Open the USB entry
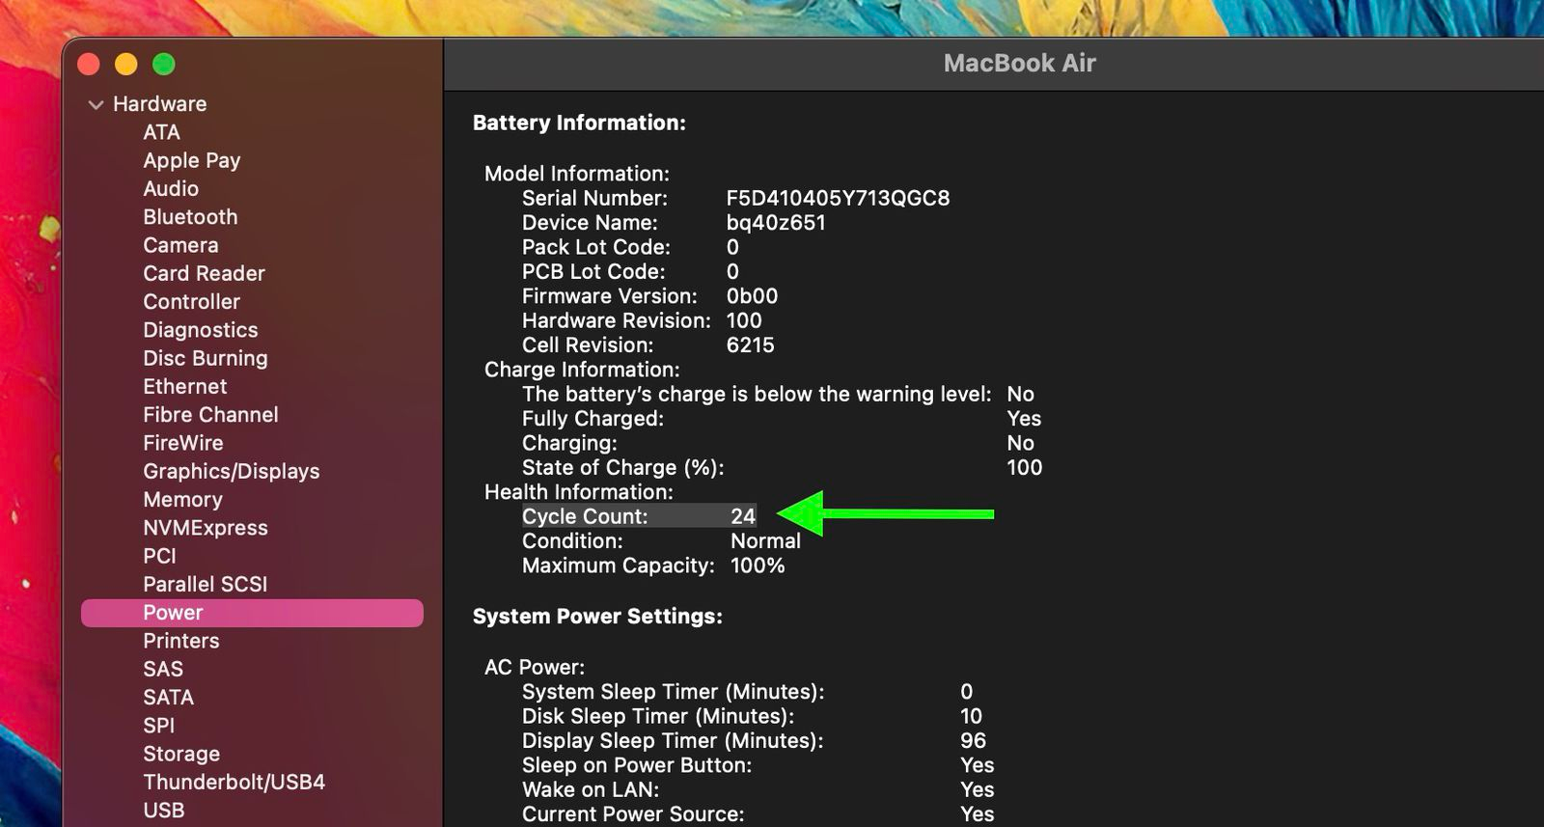This screenshot has width=1544, height=827. 164,811
